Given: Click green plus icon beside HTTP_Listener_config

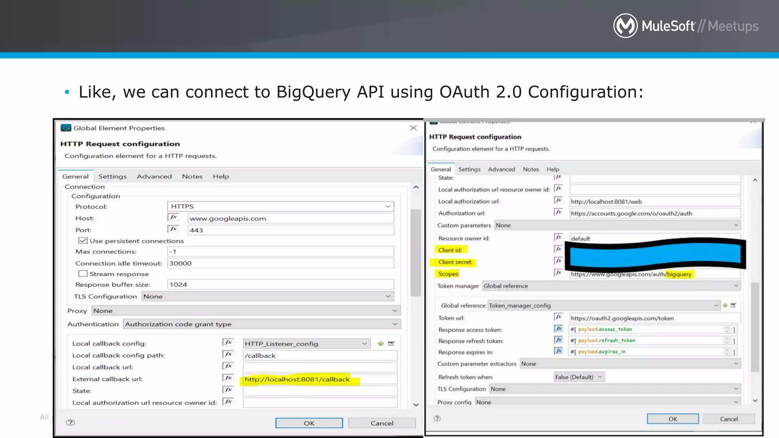Looking at the screenshot, I should click(380, 344).
